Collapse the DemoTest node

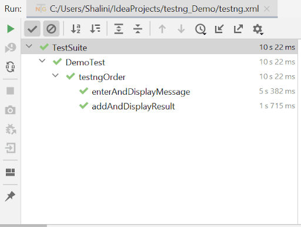(42, 61)
